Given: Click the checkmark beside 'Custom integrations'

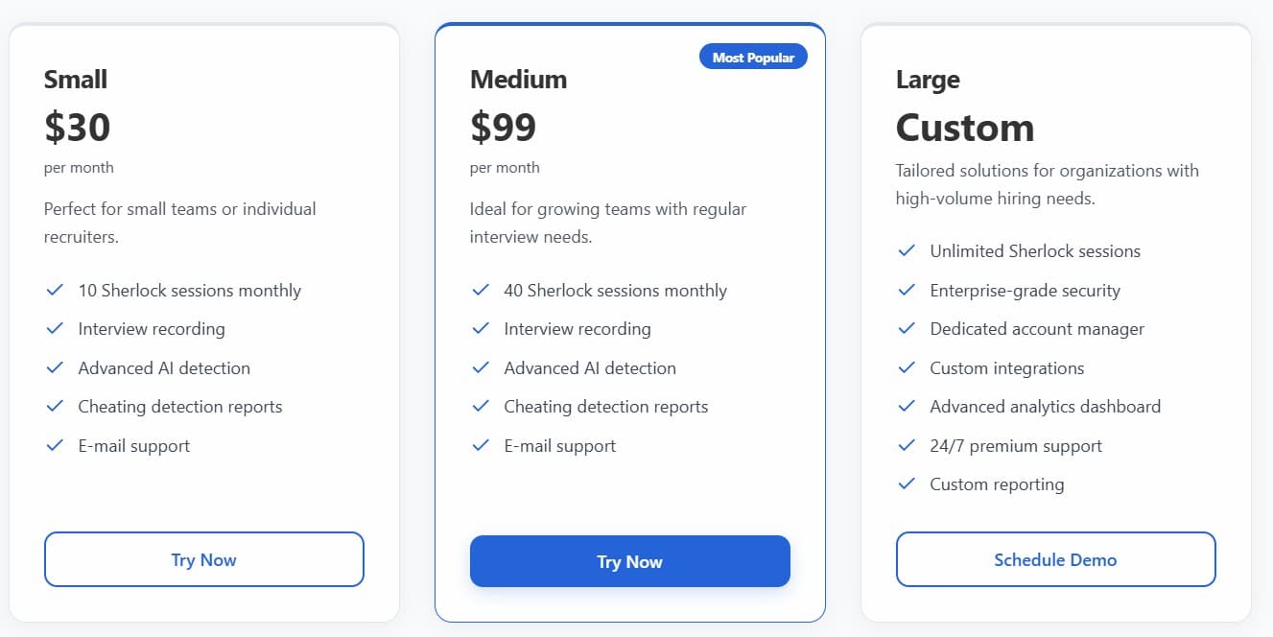Looking at the screenshot, I should [x=907, y=367].
